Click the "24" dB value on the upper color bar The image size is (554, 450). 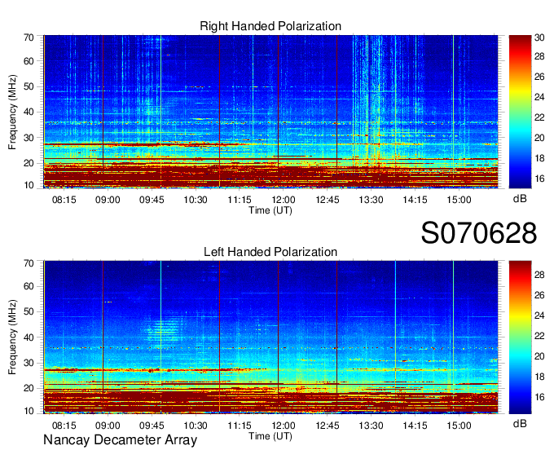point(539,97)
